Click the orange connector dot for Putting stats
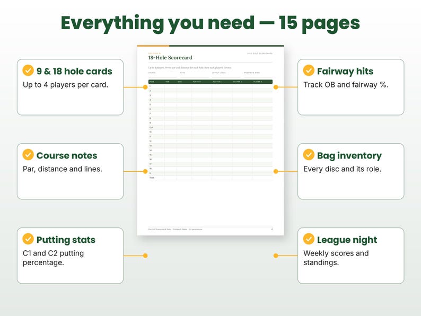 tap(145, 256)
